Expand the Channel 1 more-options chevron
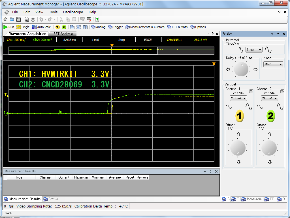 click(251, 91)
